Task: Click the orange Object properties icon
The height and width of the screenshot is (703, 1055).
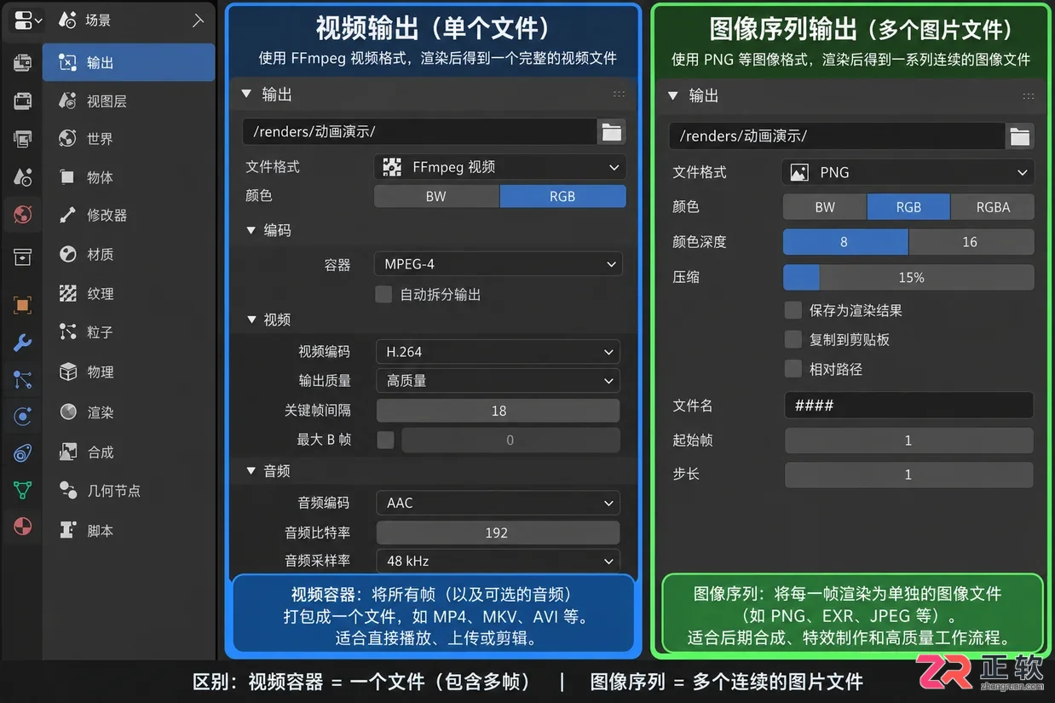Action: [x=22, y=305]
